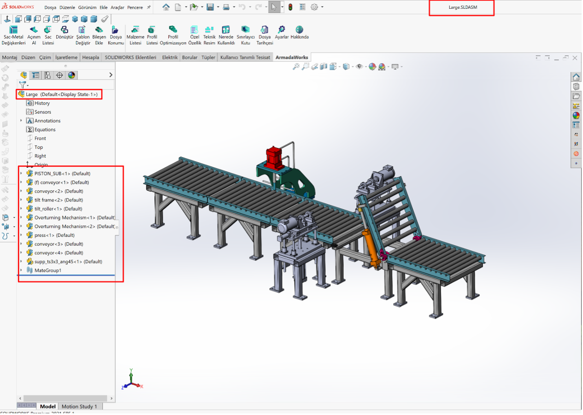Run the Dönüştür command
Screen dimensions: 583x415
[65, 33]
